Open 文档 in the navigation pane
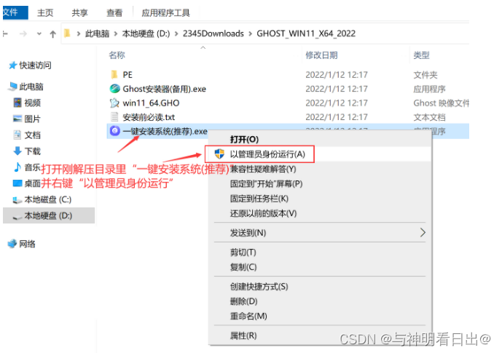The image size is (502, 353). (x=32, y=135)
